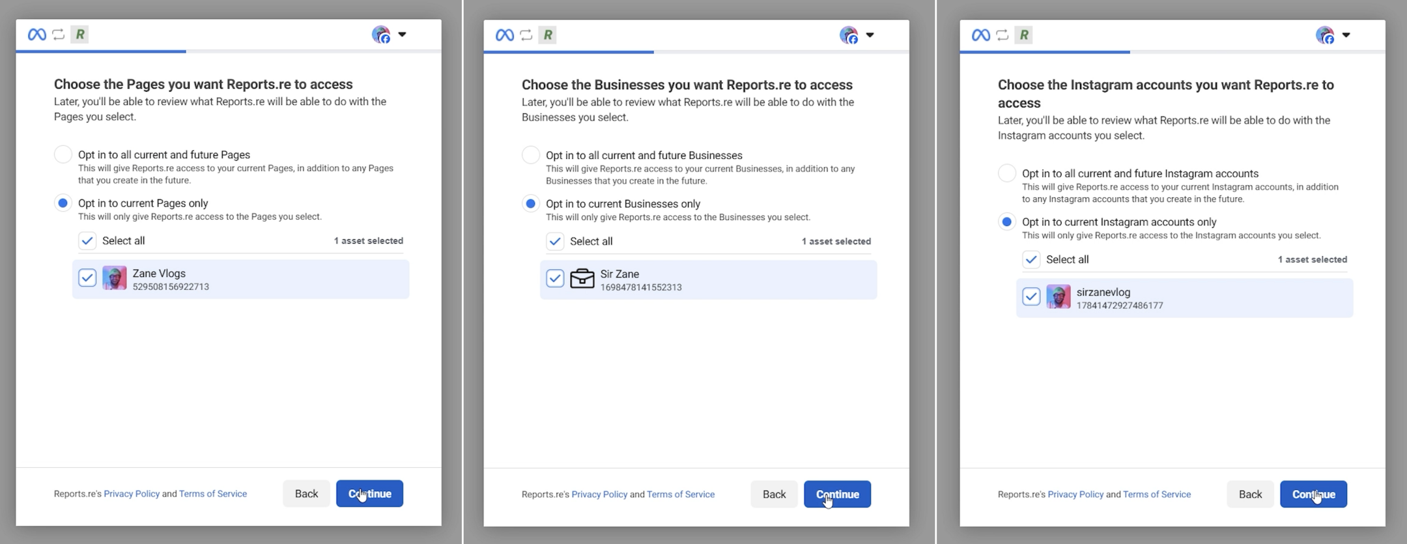Click the Reports.re R icon in the Businesses dialog
Screen dimensions: 1407x544
548,35
